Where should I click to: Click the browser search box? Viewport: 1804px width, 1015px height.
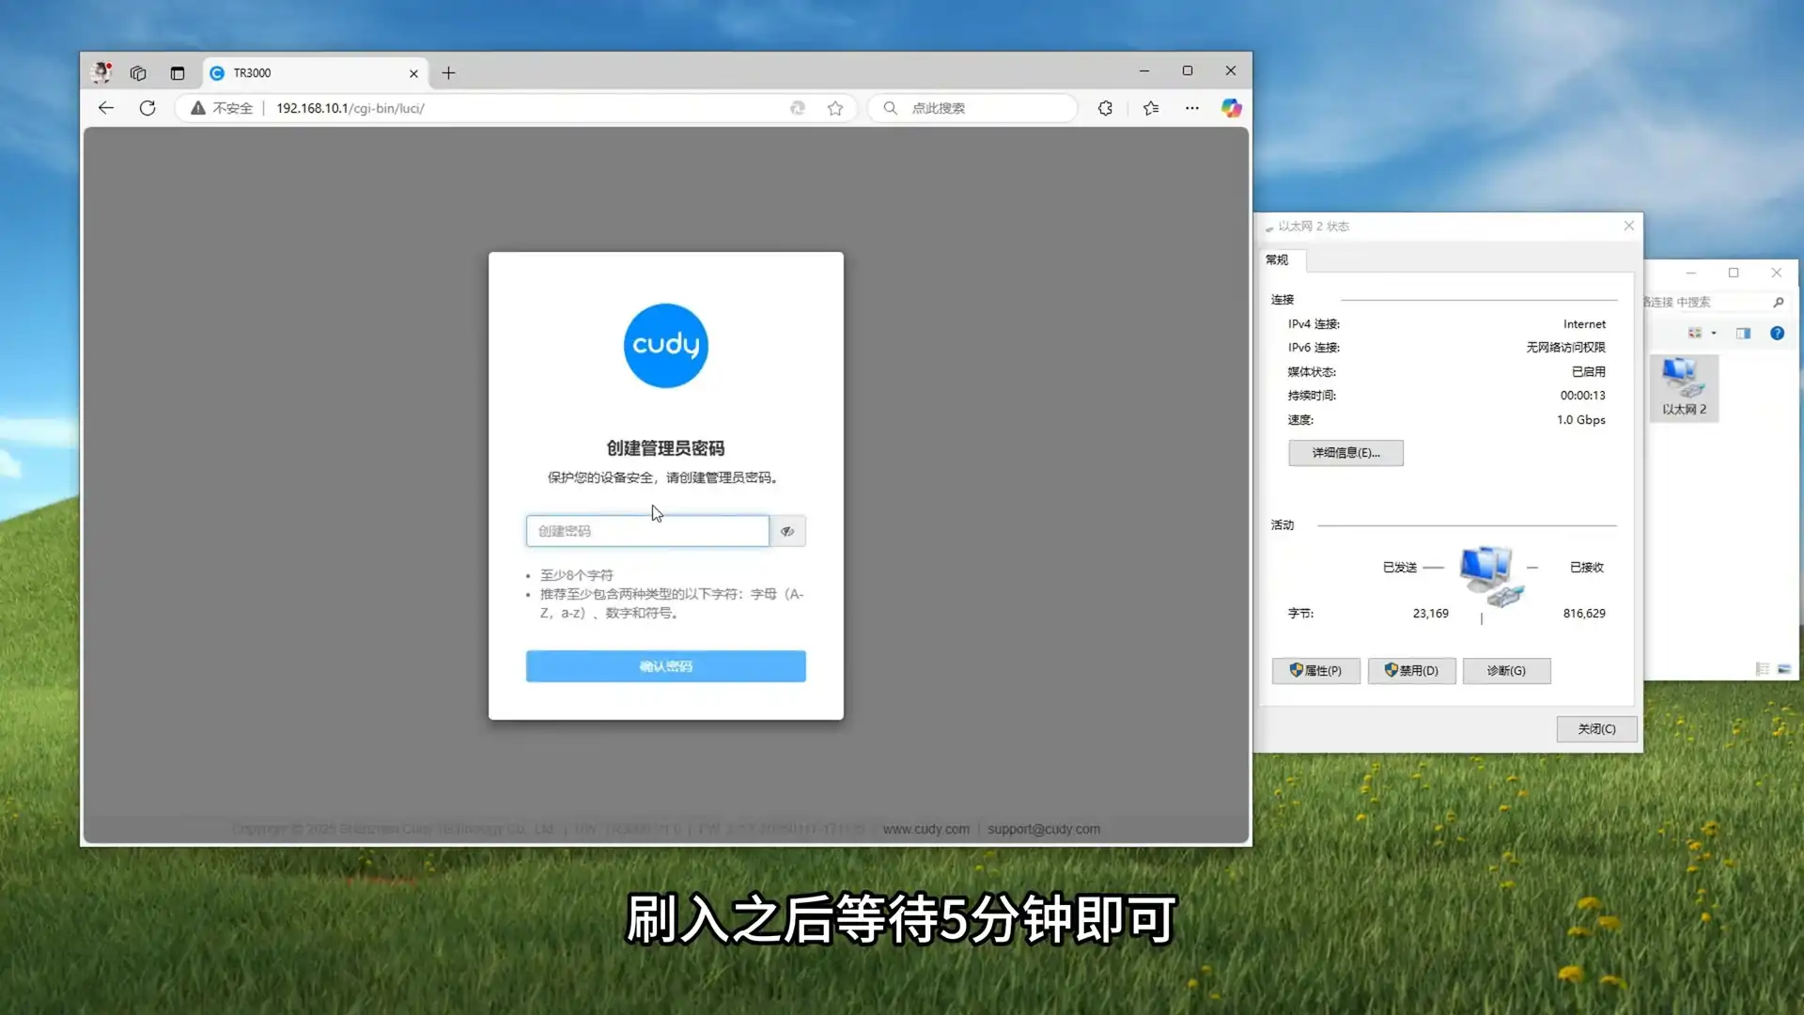pyautogui.click(x=972, y=108)
